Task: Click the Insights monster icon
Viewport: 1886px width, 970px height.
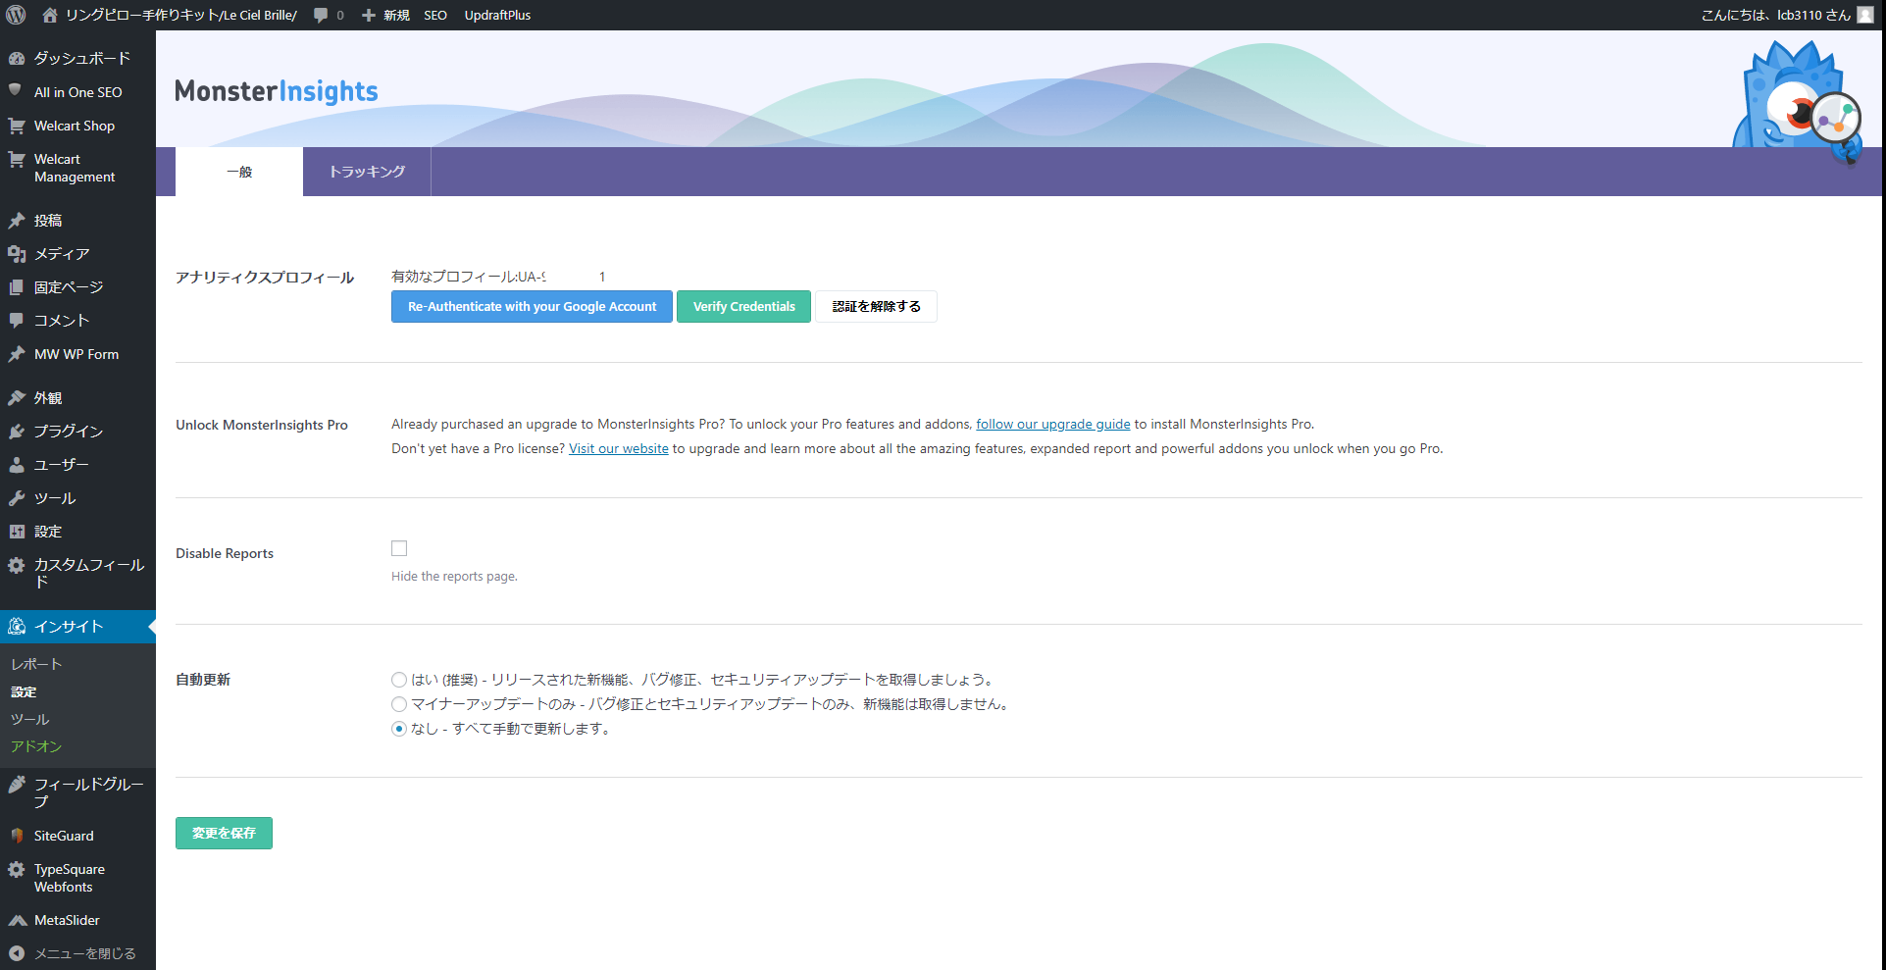Action: tap(17, 626)
